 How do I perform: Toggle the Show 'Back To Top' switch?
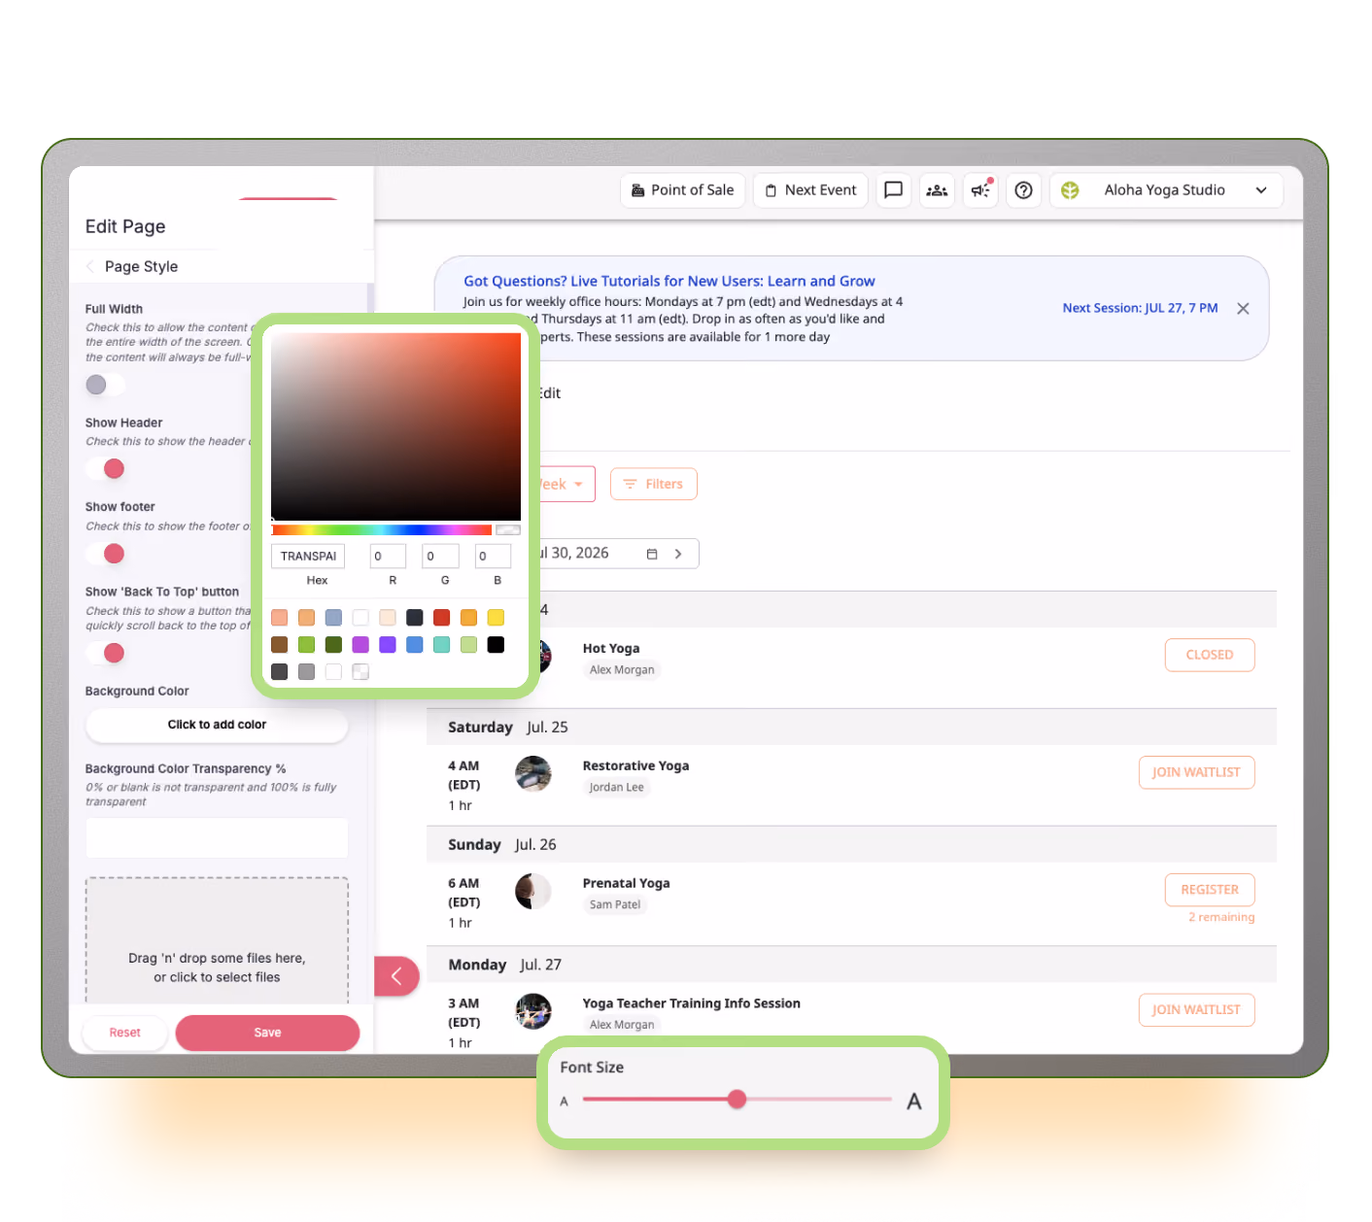pyautogui.click(x=105, y=653)
